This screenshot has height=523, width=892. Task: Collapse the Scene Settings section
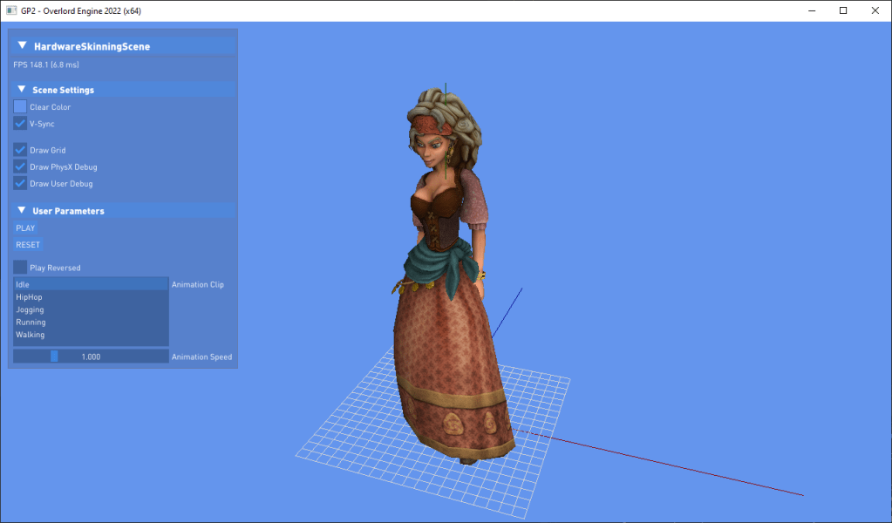pos(21,89)
